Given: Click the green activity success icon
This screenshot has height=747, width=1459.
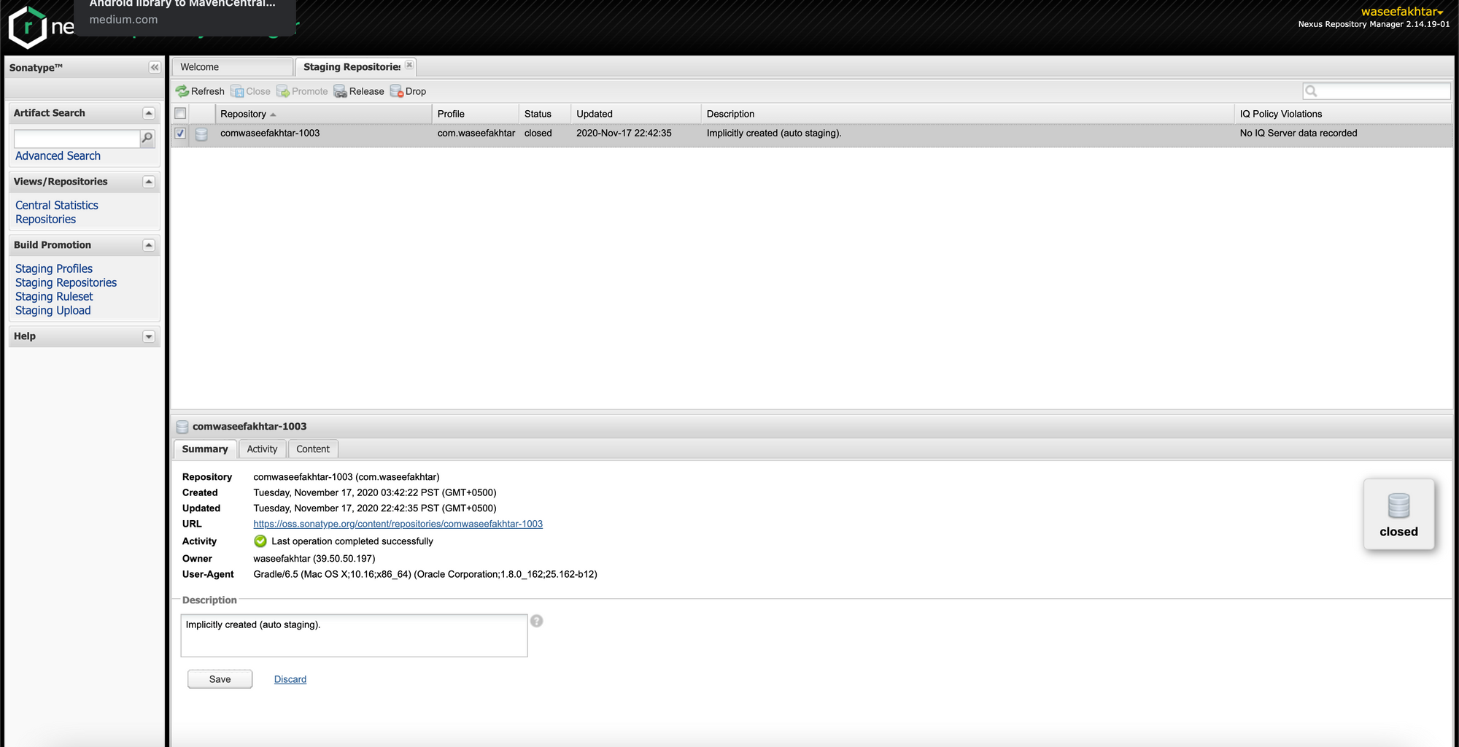Looking at the screenshot, I should click(x=260, y=541).
